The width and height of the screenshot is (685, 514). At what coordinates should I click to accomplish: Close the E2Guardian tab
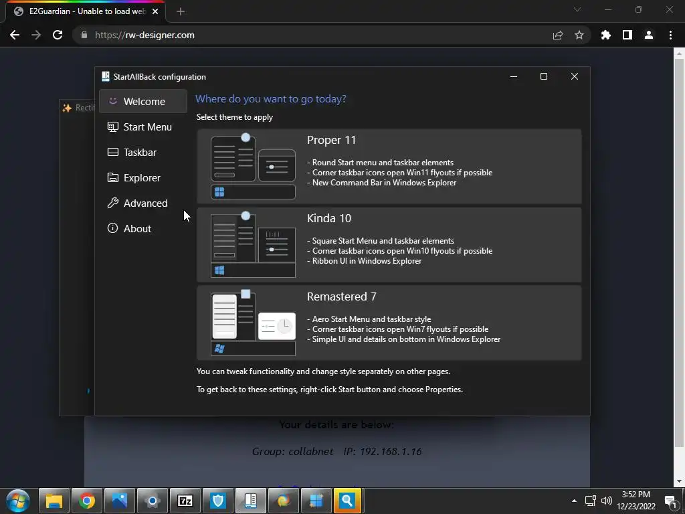(x=155, y=11)
